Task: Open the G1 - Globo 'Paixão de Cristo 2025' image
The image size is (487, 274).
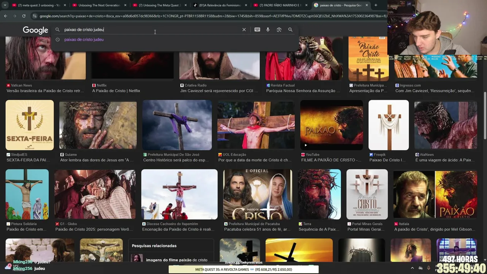Action: coord(95,194)
